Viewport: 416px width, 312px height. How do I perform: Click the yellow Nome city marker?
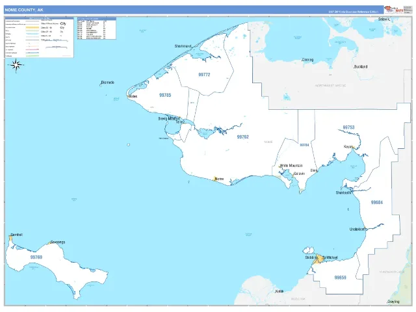[x=215, y=179]
